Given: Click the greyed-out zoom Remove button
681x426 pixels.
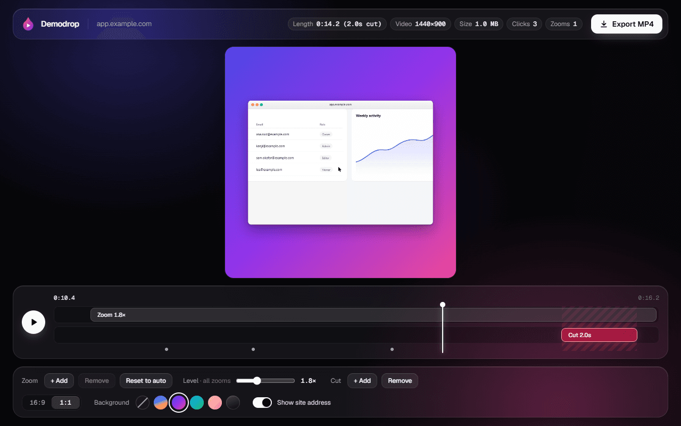Looking at the screenshot, I should (x=97, y=381).
